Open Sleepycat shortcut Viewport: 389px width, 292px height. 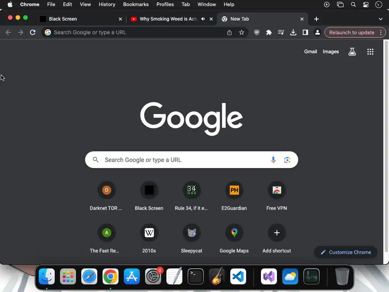click(x=191, y=239)
